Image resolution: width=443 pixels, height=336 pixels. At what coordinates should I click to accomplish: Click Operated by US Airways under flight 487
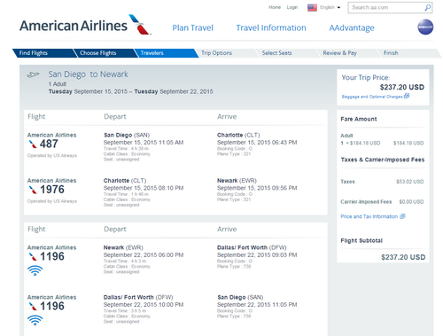(52, 155)
